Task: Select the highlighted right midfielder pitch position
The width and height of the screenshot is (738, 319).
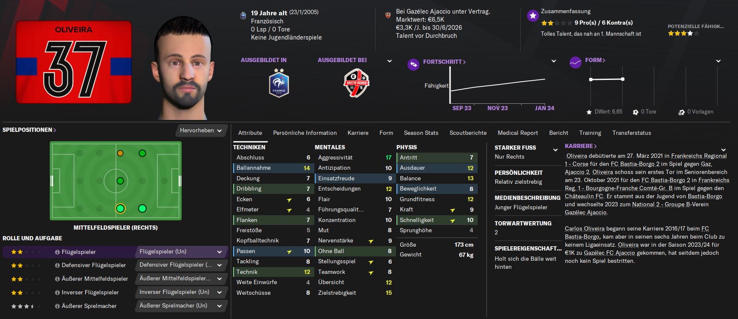Action: tap(120, 208)
